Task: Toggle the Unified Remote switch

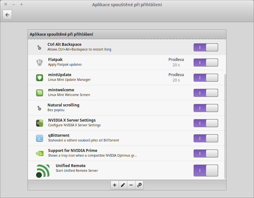Action: [x=206, y=171]
